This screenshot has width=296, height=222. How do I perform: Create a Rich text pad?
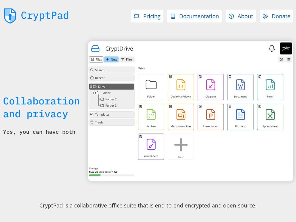pos(240,117)
